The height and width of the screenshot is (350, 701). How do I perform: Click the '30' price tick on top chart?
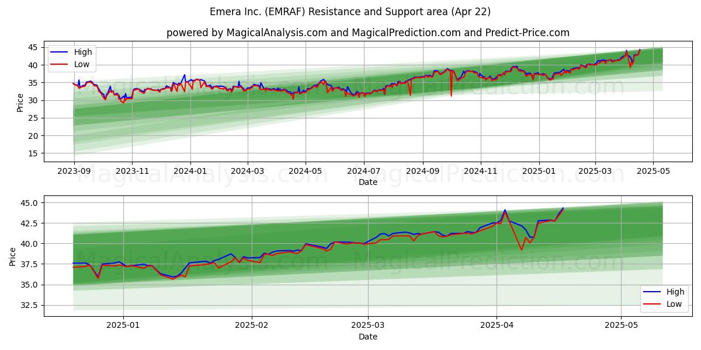[x=33, y=100]
